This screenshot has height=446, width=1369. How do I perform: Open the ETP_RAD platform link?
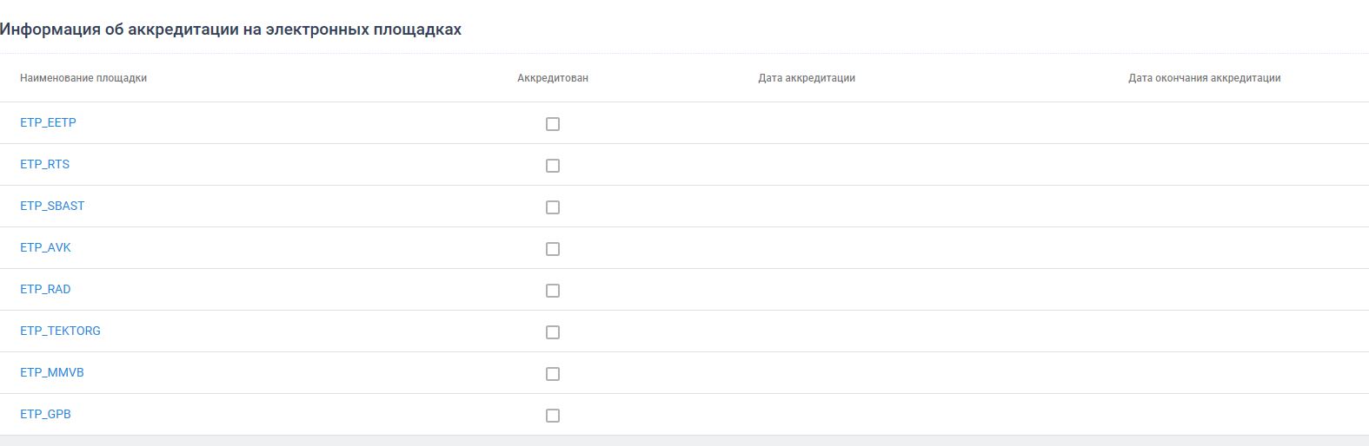(45, 289)
